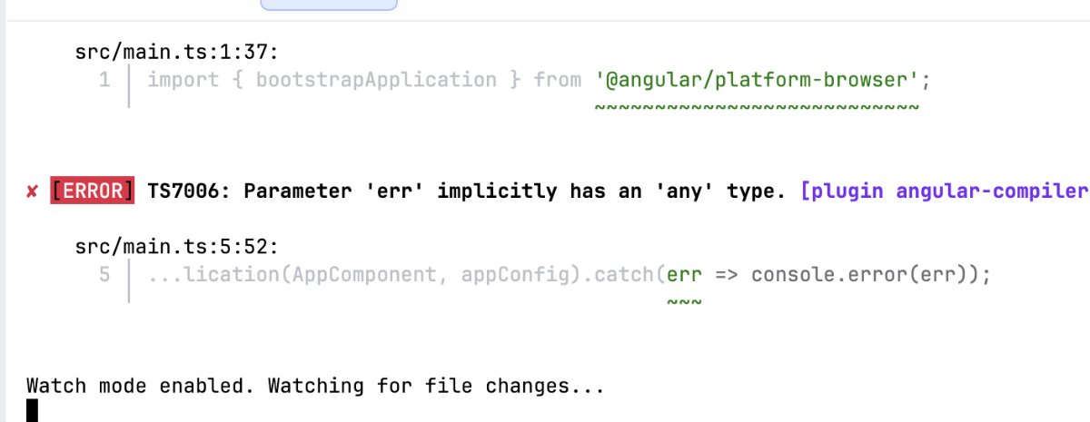Click the squiggle under the import path

[x=757, y=108]
